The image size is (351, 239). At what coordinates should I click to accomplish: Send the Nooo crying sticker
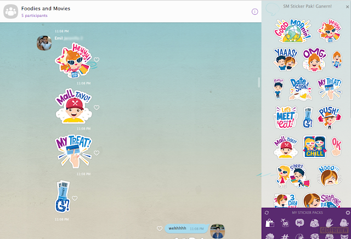(x=330, y=176)
